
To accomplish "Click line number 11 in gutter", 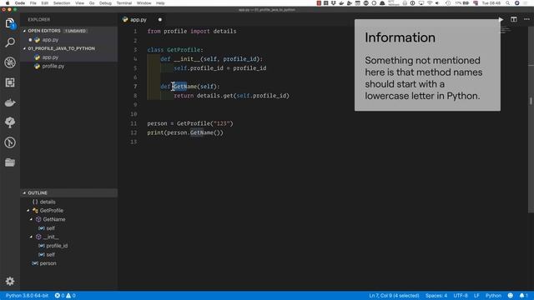I will tap(133, 123).
